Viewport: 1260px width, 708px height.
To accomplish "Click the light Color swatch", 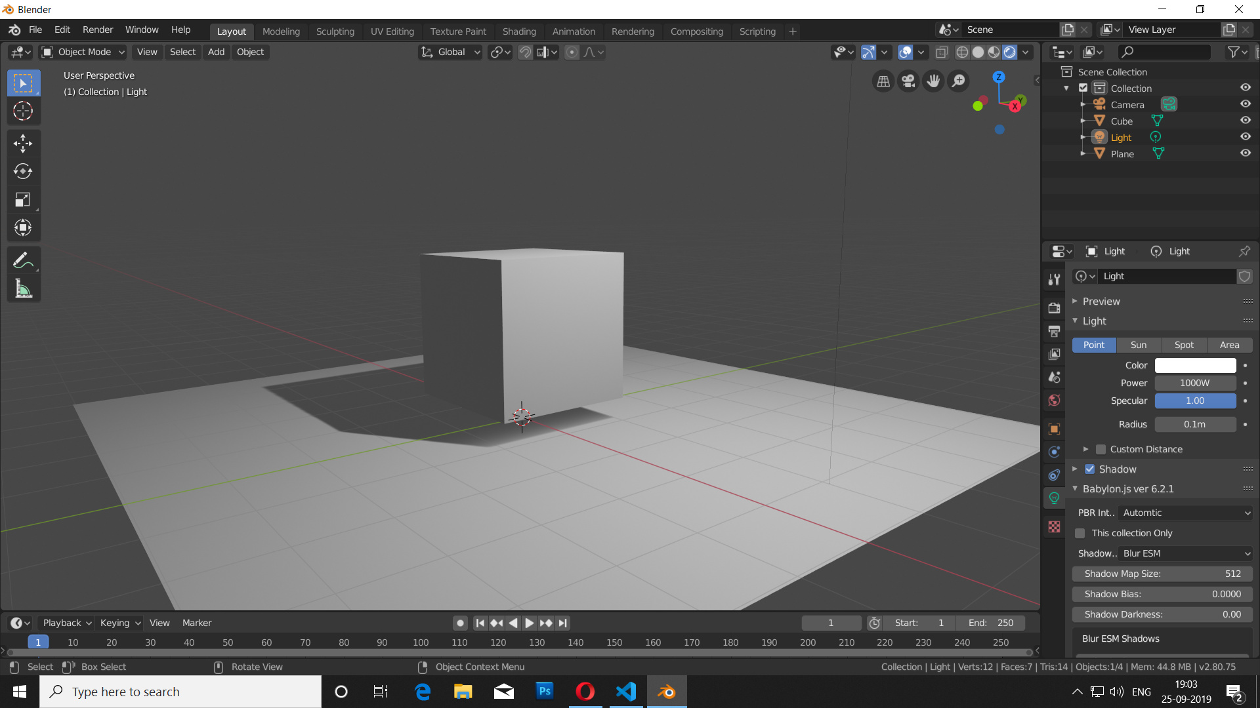I will (1195, 365).
